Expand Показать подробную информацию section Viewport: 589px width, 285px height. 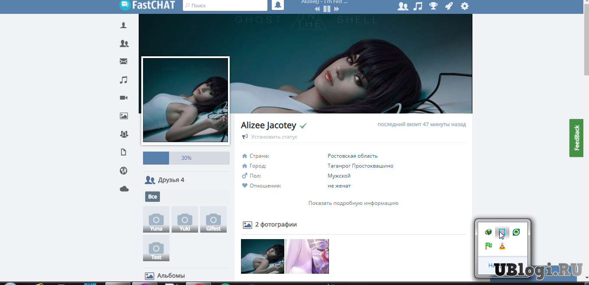click(x=353, y=203)
